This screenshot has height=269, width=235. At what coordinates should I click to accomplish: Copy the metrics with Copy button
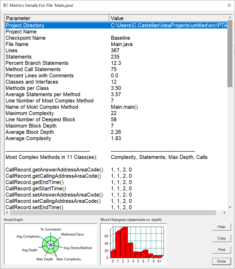221,238
